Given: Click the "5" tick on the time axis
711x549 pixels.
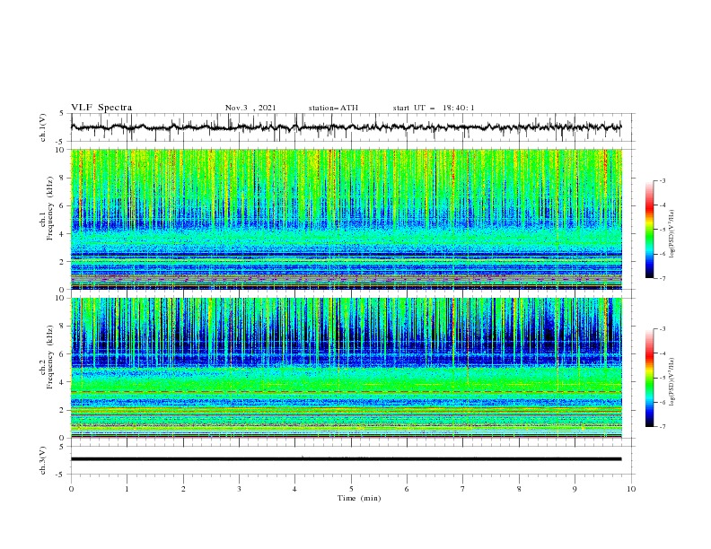Looking at the screenshot, I should point(351,489).
